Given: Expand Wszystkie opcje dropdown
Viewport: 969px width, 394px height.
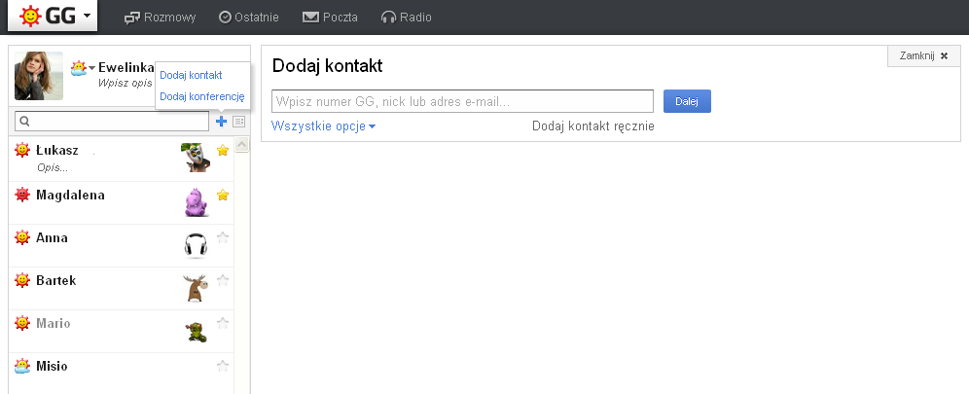Looking at the screenshot, I should [323, 125].
